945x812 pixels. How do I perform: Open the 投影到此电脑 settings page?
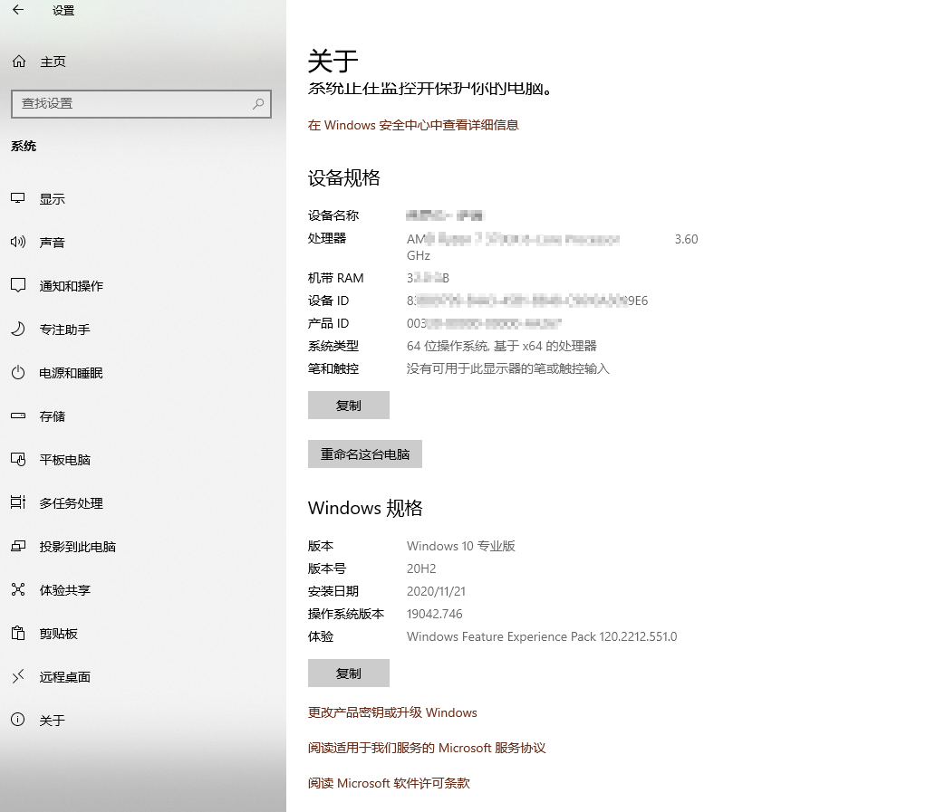pos(143,547)
